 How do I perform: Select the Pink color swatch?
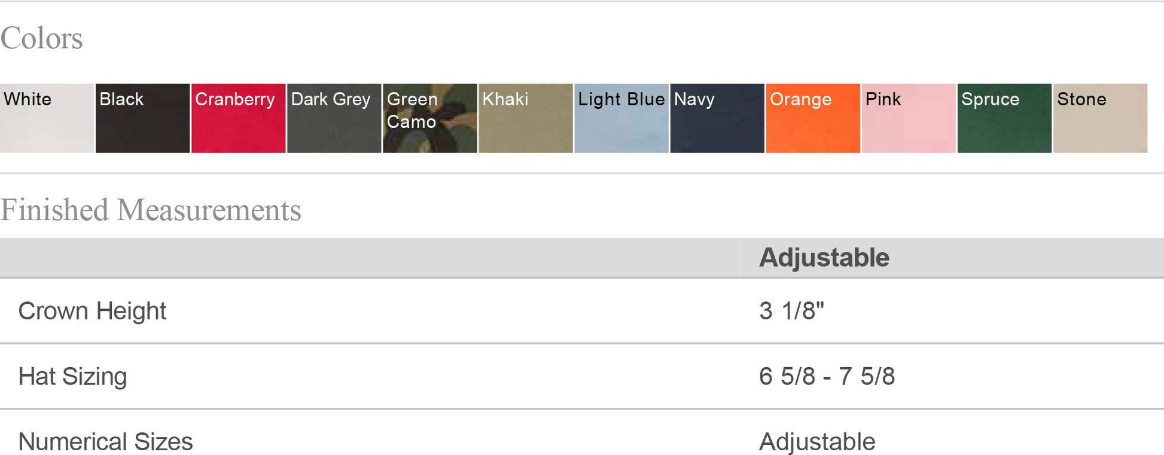(908, 118)
